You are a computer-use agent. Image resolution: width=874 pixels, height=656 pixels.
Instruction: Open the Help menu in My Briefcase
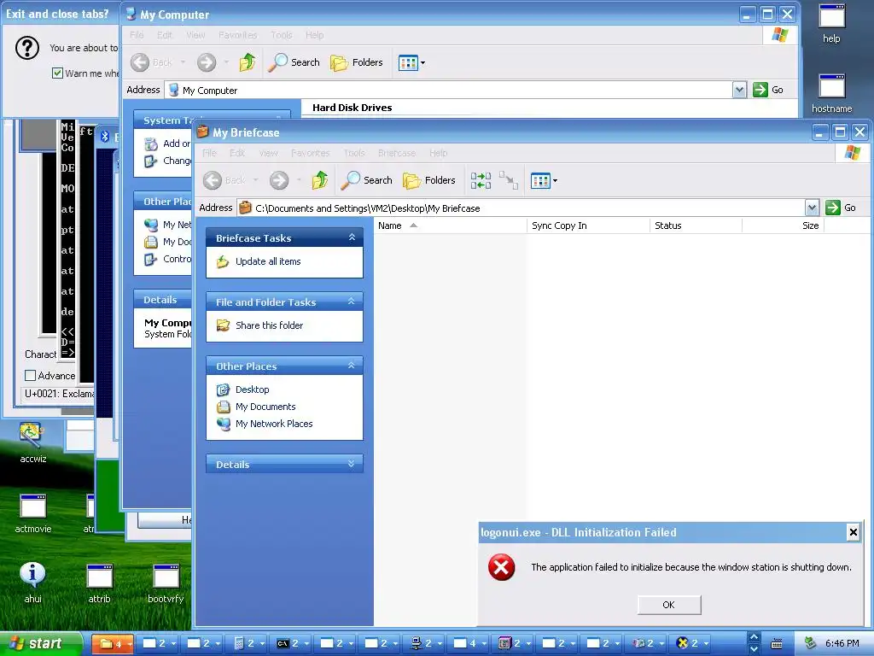tap(438, 153)
